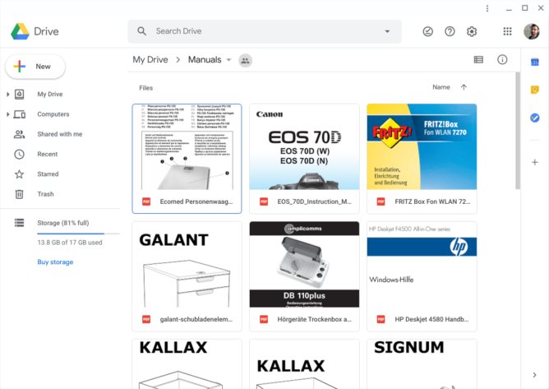The image size is (549, 389).
Task: Click the vertical scrollbar of file list
Action: coord(518,131)
